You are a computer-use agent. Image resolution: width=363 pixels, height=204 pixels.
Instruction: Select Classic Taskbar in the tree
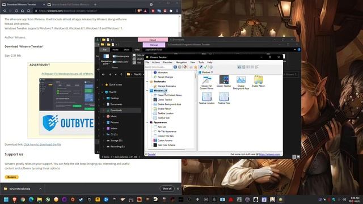[164, 100]
